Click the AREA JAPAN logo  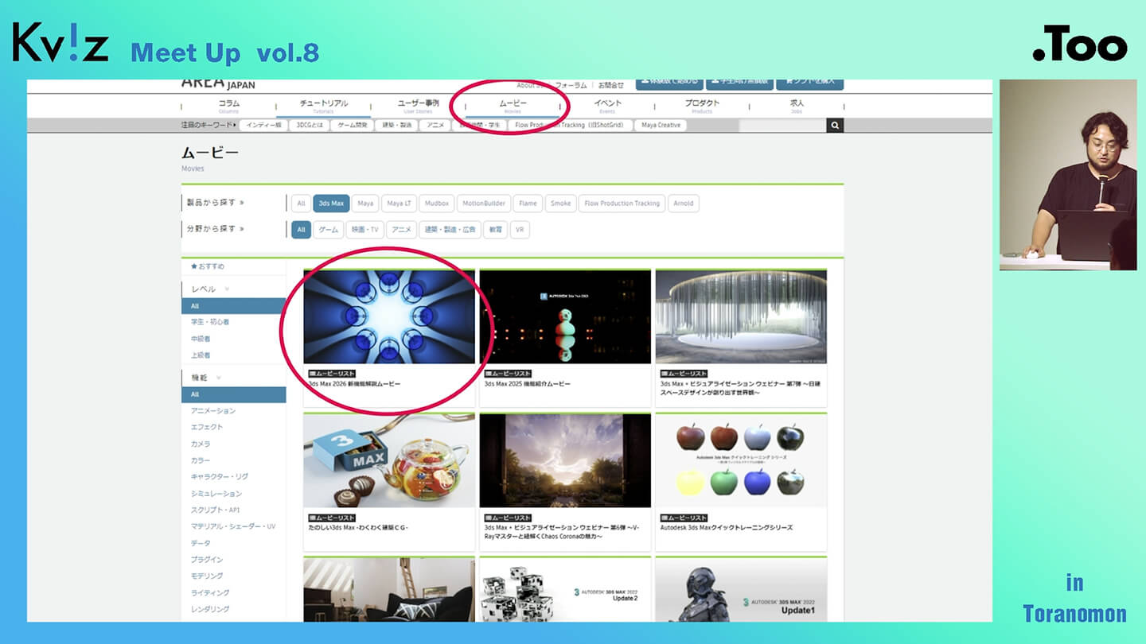click(218, 83)
